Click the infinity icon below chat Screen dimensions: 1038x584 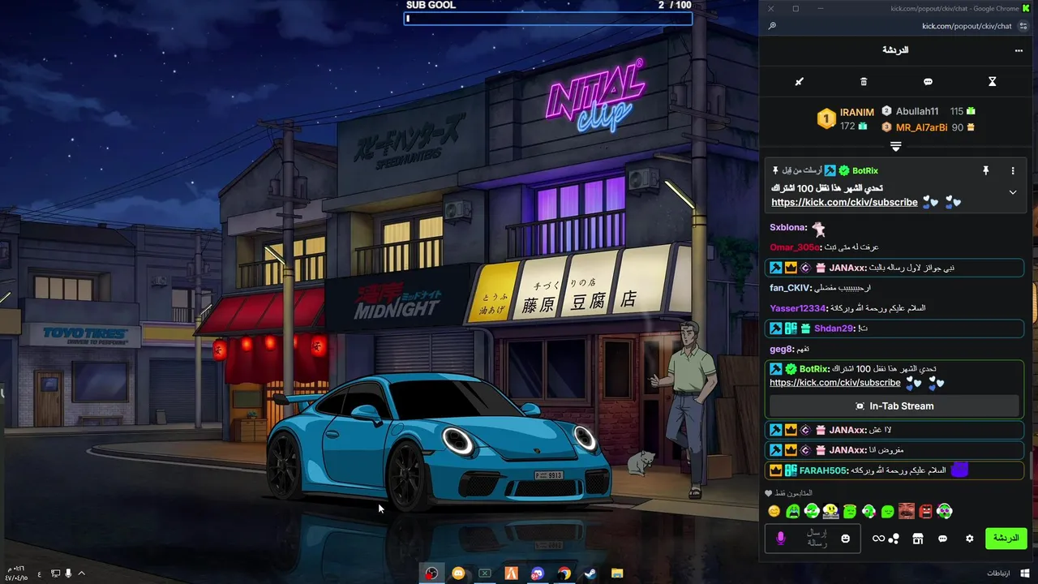878,539
